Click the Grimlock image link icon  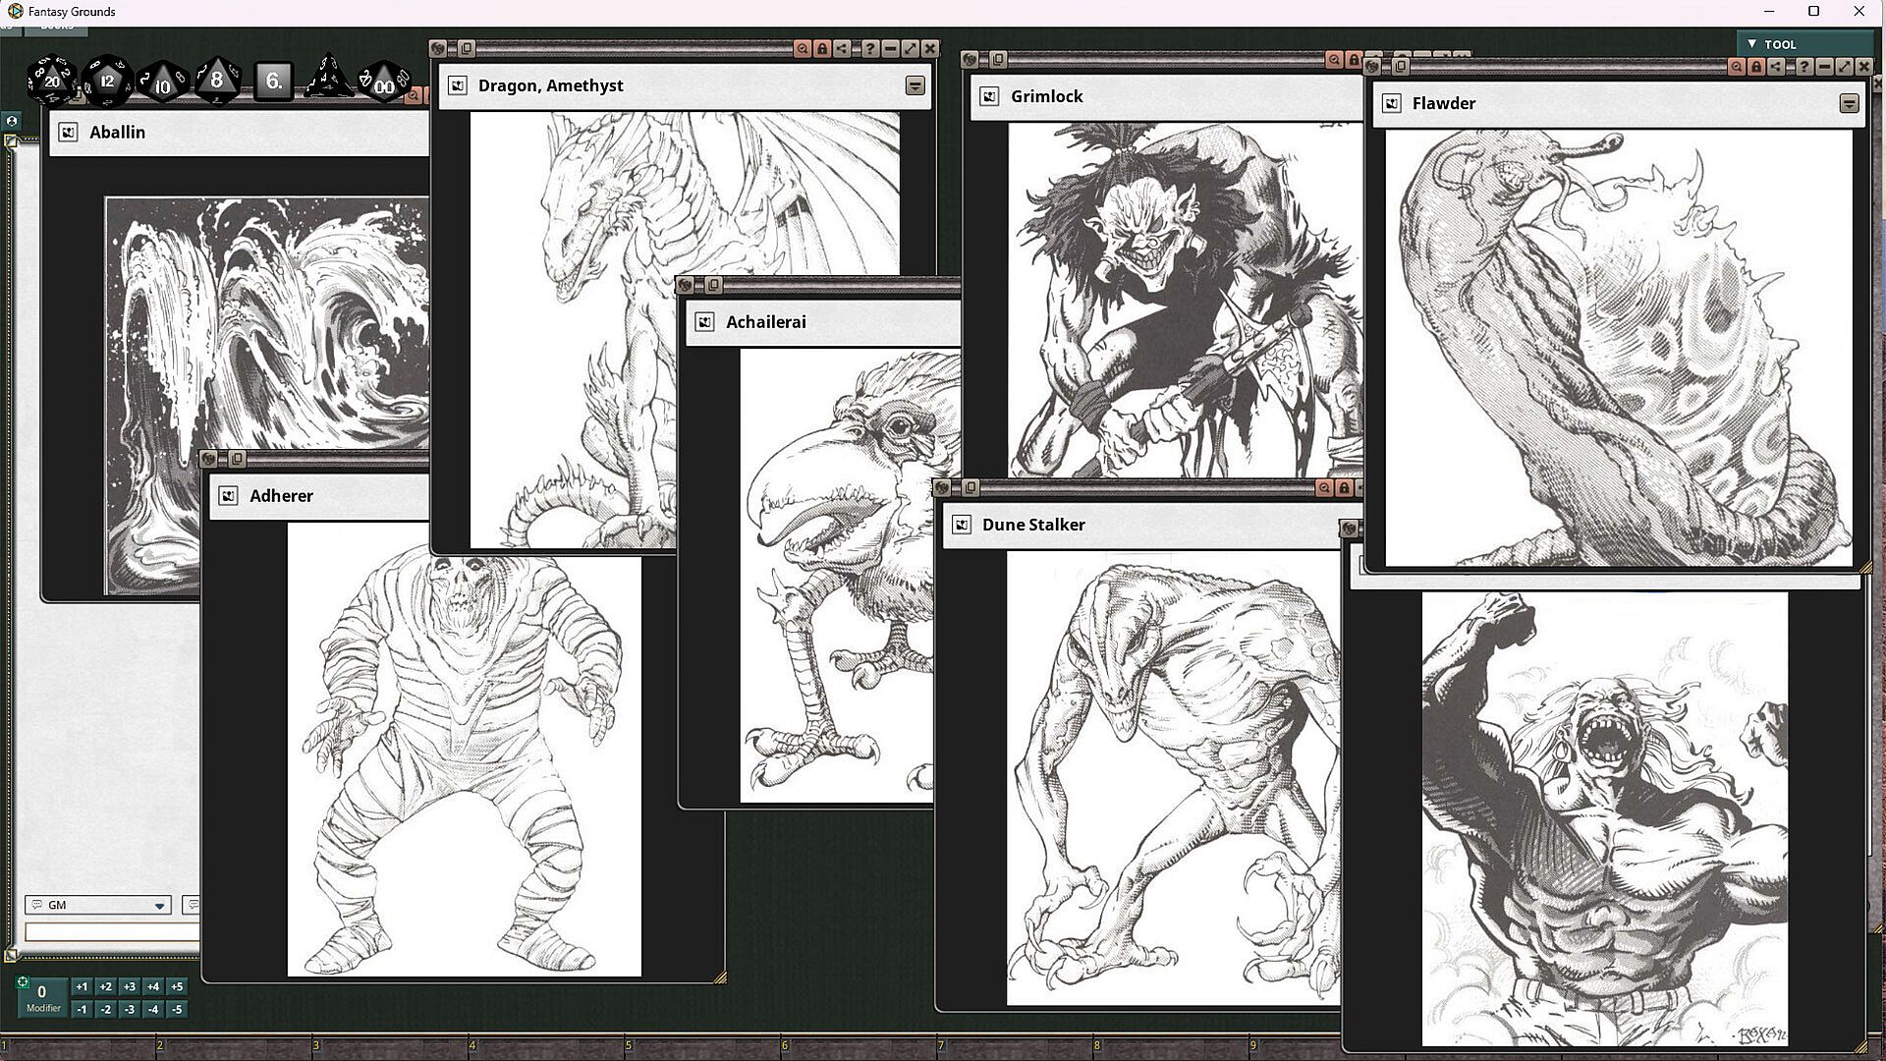tap(989, 96)
